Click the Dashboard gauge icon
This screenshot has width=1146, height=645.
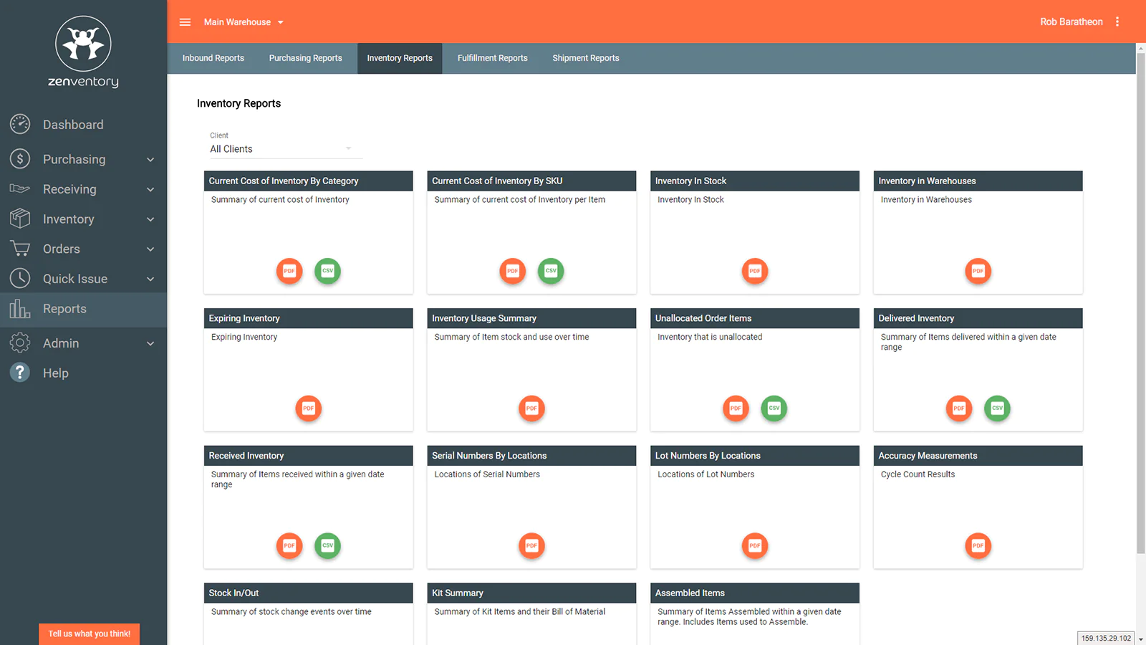tap(20, 124)
